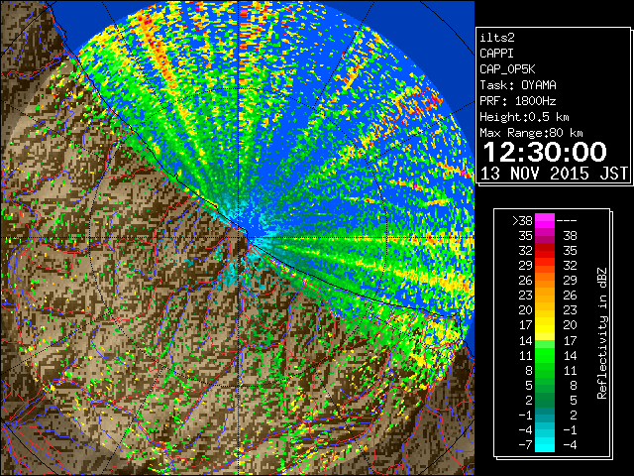The image size is (634, 476).
Task: Click the yellow 17 dBZ legend swatch
Action: (x=545, y=325)
